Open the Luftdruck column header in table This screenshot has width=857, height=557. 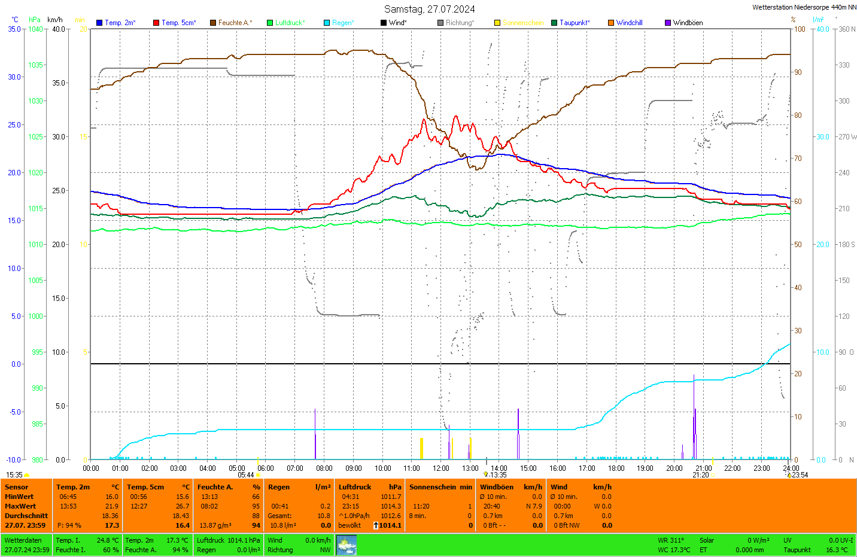click(355, 487)
